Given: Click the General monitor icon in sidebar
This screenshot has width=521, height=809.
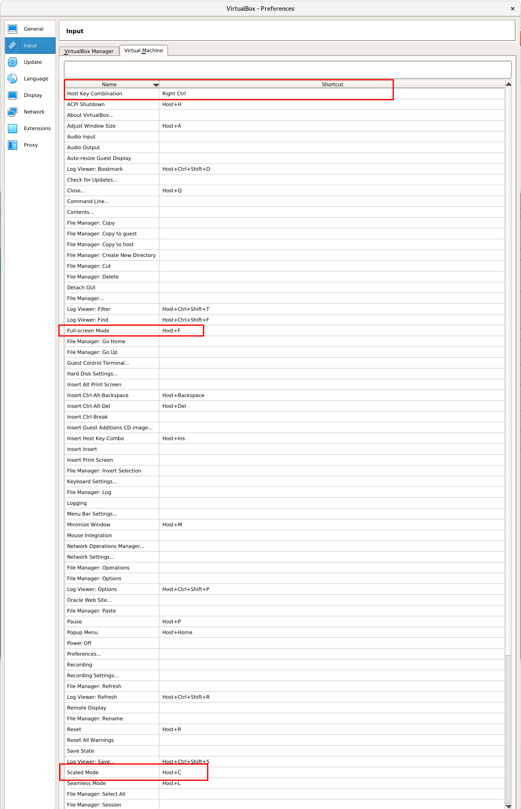Looking at the screenshot, I should (12, 29).
